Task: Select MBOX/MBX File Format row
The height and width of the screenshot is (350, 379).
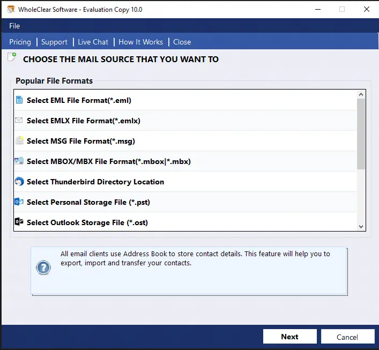Action: (x=185, y=161)
